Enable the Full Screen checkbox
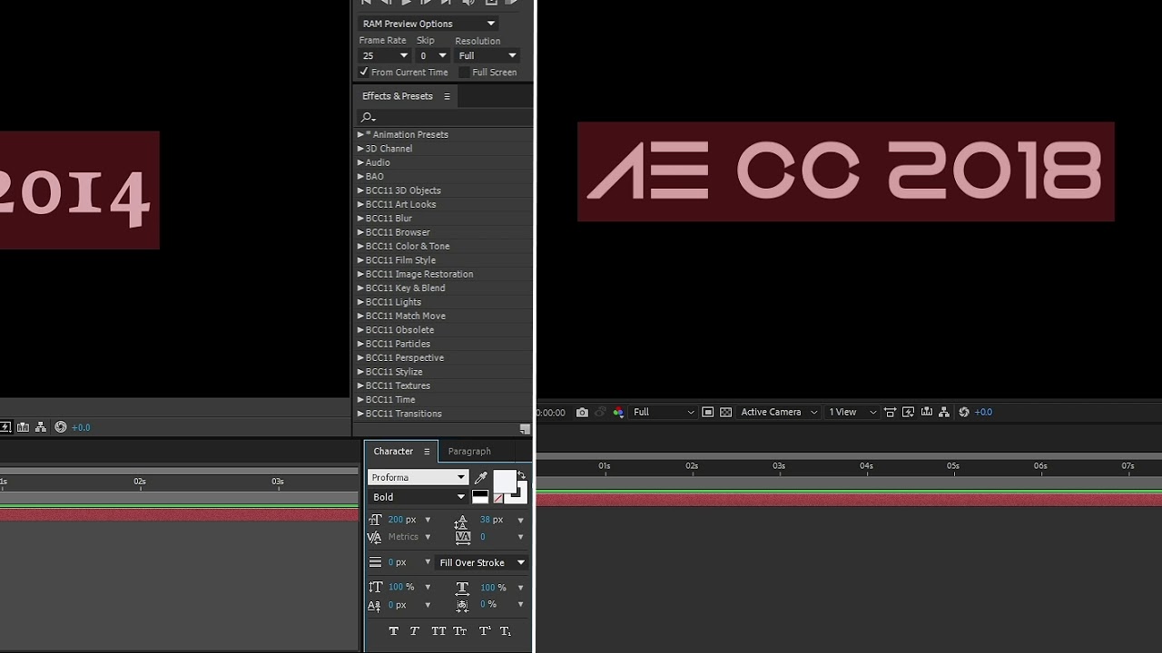This screenshot has width=1162, height=653. click(465, 73)
